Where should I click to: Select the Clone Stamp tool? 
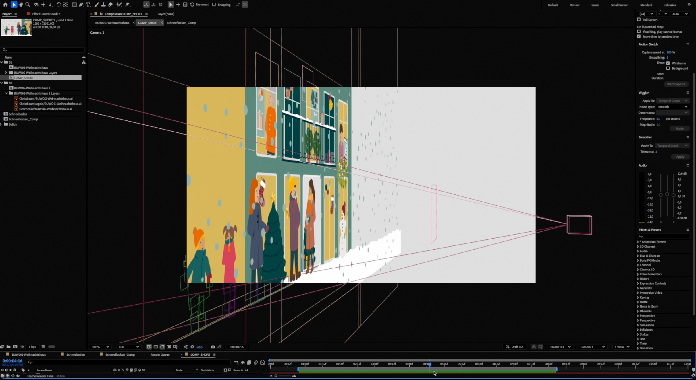click(x=103, y=5)
